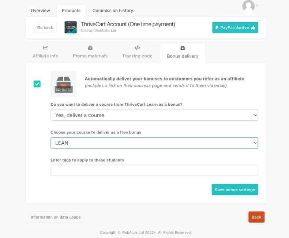Focus the student tags input field
Image resolution: width=289 pixels, height=238 pixels.
tap(154, 170)
